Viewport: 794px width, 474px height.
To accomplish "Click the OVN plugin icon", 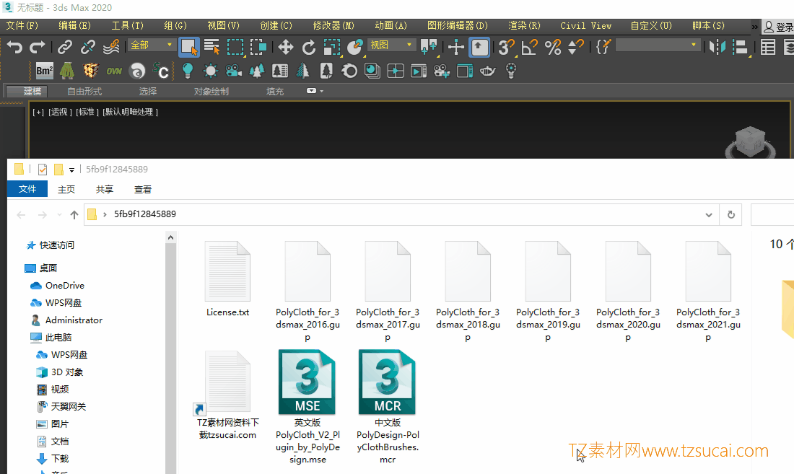I will click(x=114, y=71).
